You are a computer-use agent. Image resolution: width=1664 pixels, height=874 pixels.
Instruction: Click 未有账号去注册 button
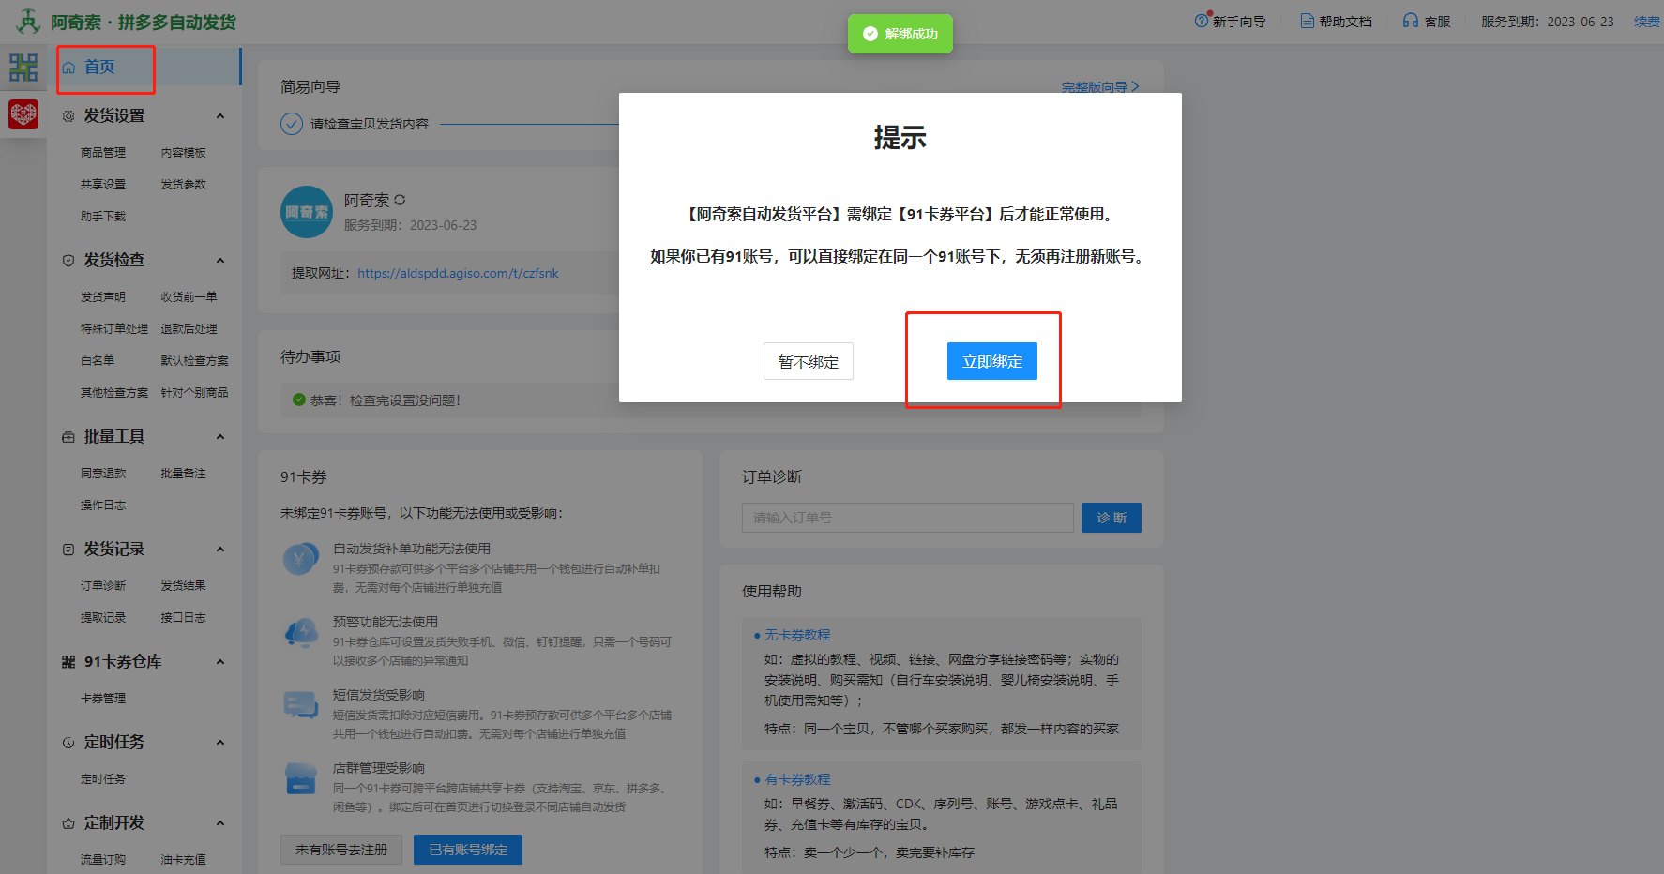pos(341,850)
